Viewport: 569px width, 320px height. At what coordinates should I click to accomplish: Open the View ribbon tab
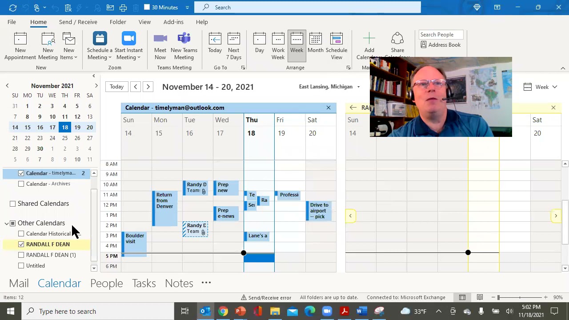[x=144, y=22]
